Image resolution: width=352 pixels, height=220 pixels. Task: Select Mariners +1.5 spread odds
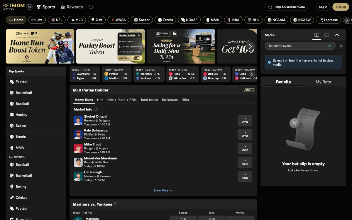pos(183,218)
